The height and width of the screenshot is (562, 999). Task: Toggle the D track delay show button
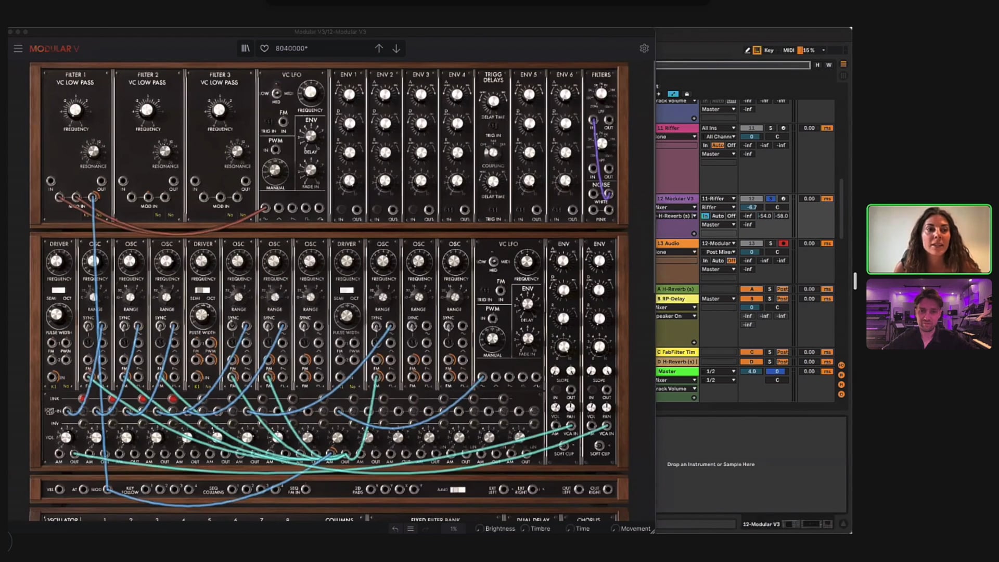841,394
